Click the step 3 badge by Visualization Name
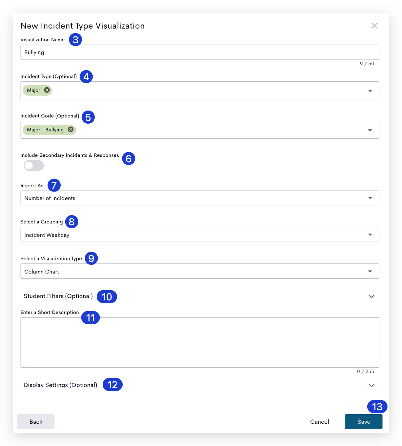The image size is (402, 446). point(75,40)
